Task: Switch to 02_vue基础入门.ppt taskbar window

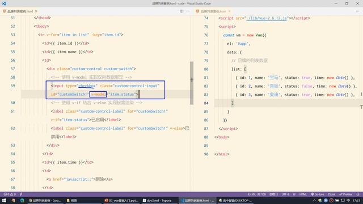Action: [x=121, y=201]
